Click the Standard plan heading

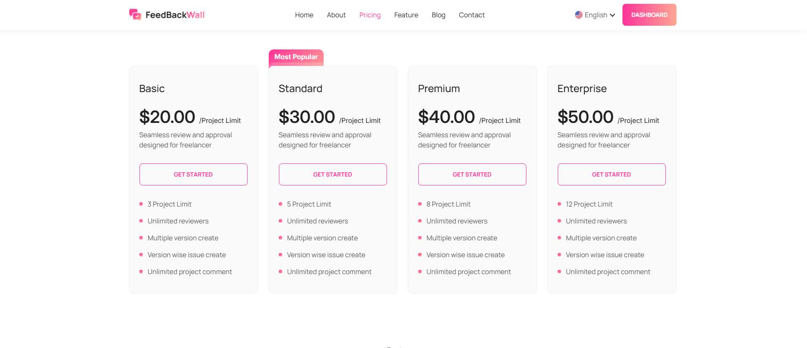click(x=300, y=89)
